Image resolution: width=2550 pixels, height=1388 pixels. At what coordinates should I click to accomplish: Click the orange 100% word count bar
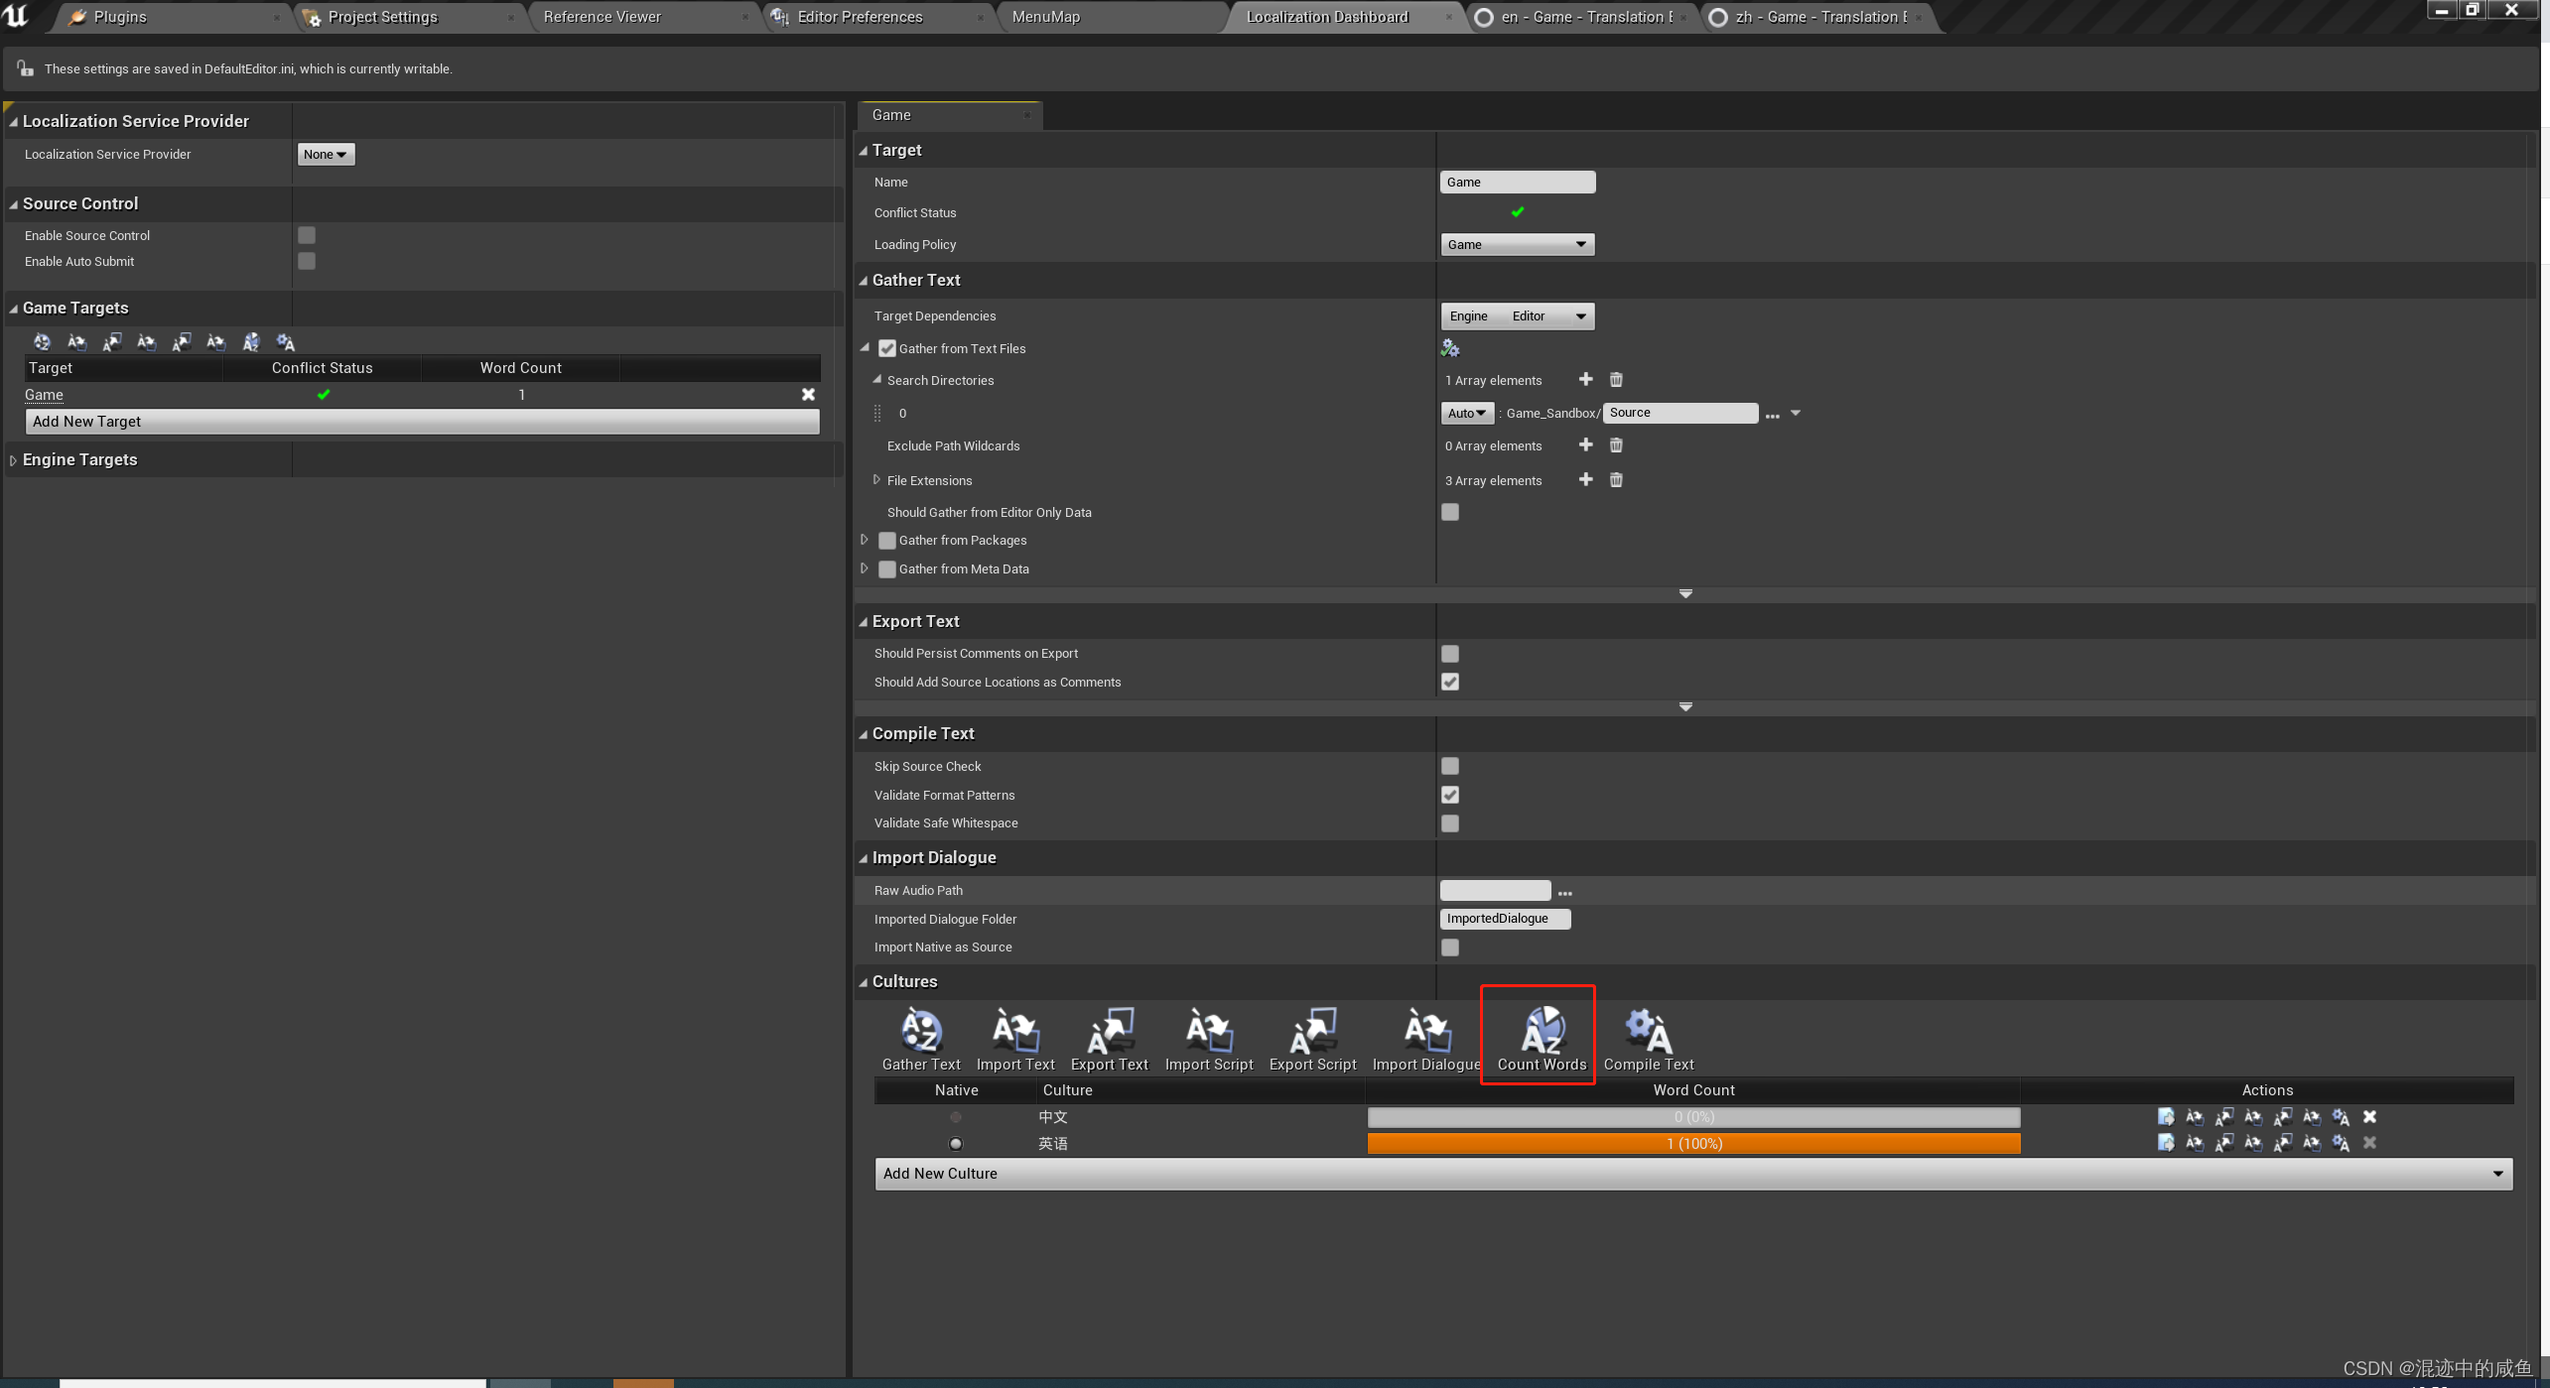[1693, 1144]
